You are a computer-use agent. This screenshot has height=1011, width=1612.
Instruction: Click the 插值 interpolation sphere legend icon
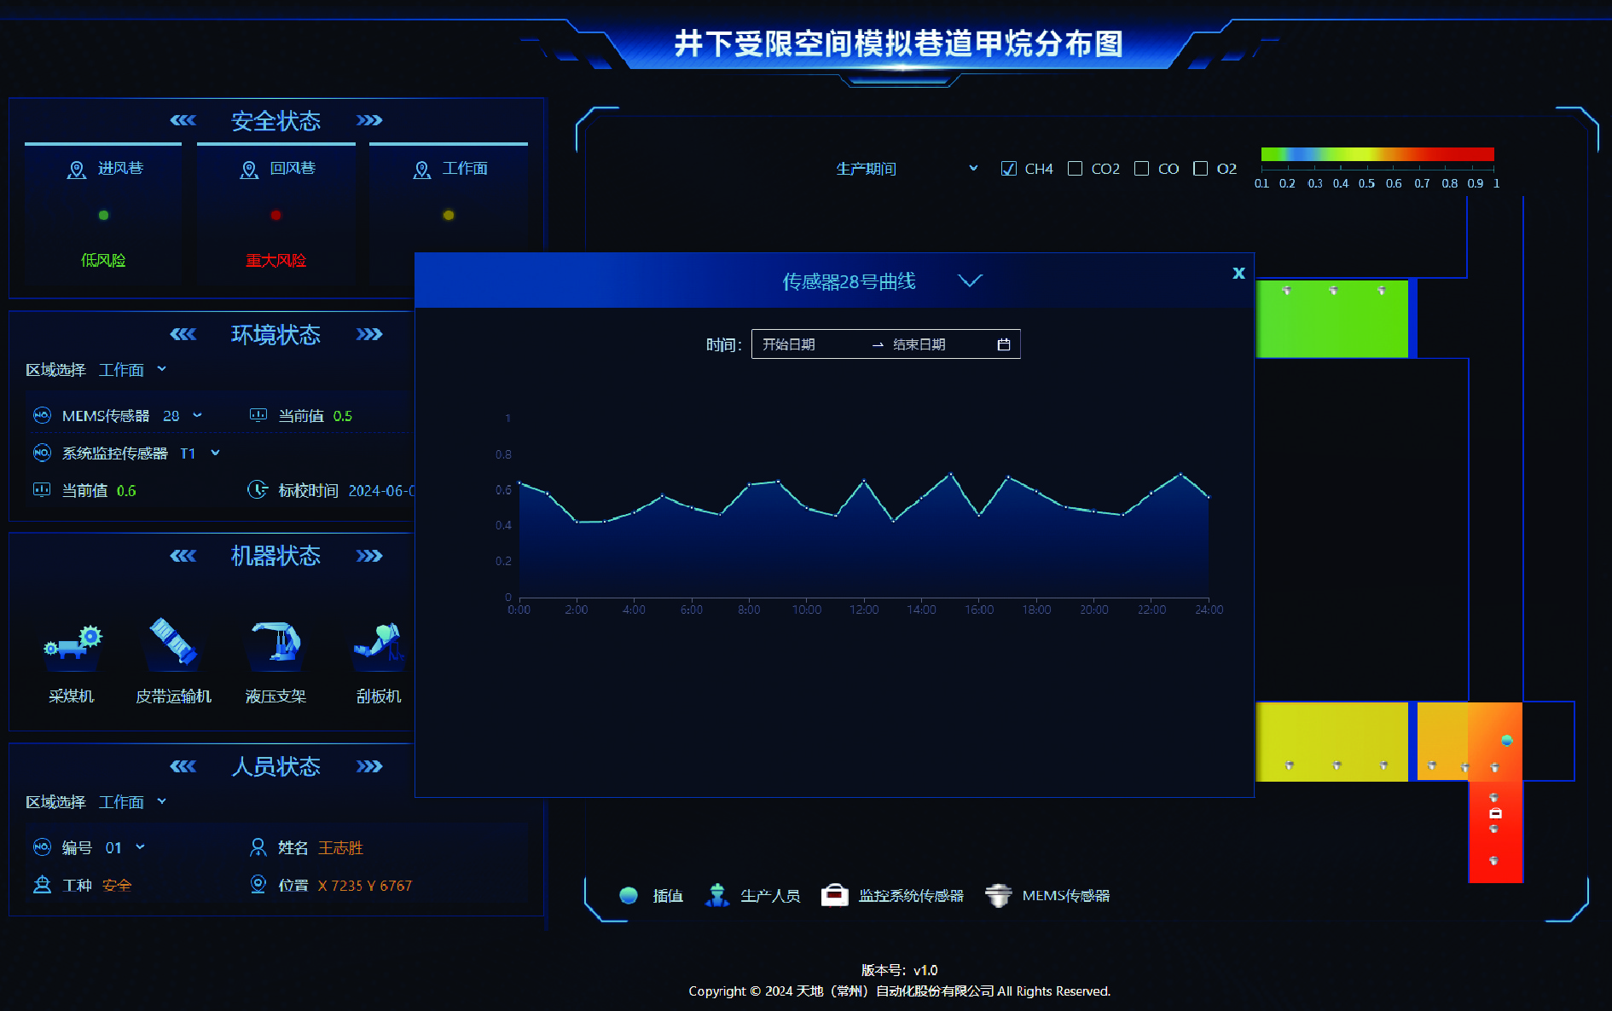point(629,895)
